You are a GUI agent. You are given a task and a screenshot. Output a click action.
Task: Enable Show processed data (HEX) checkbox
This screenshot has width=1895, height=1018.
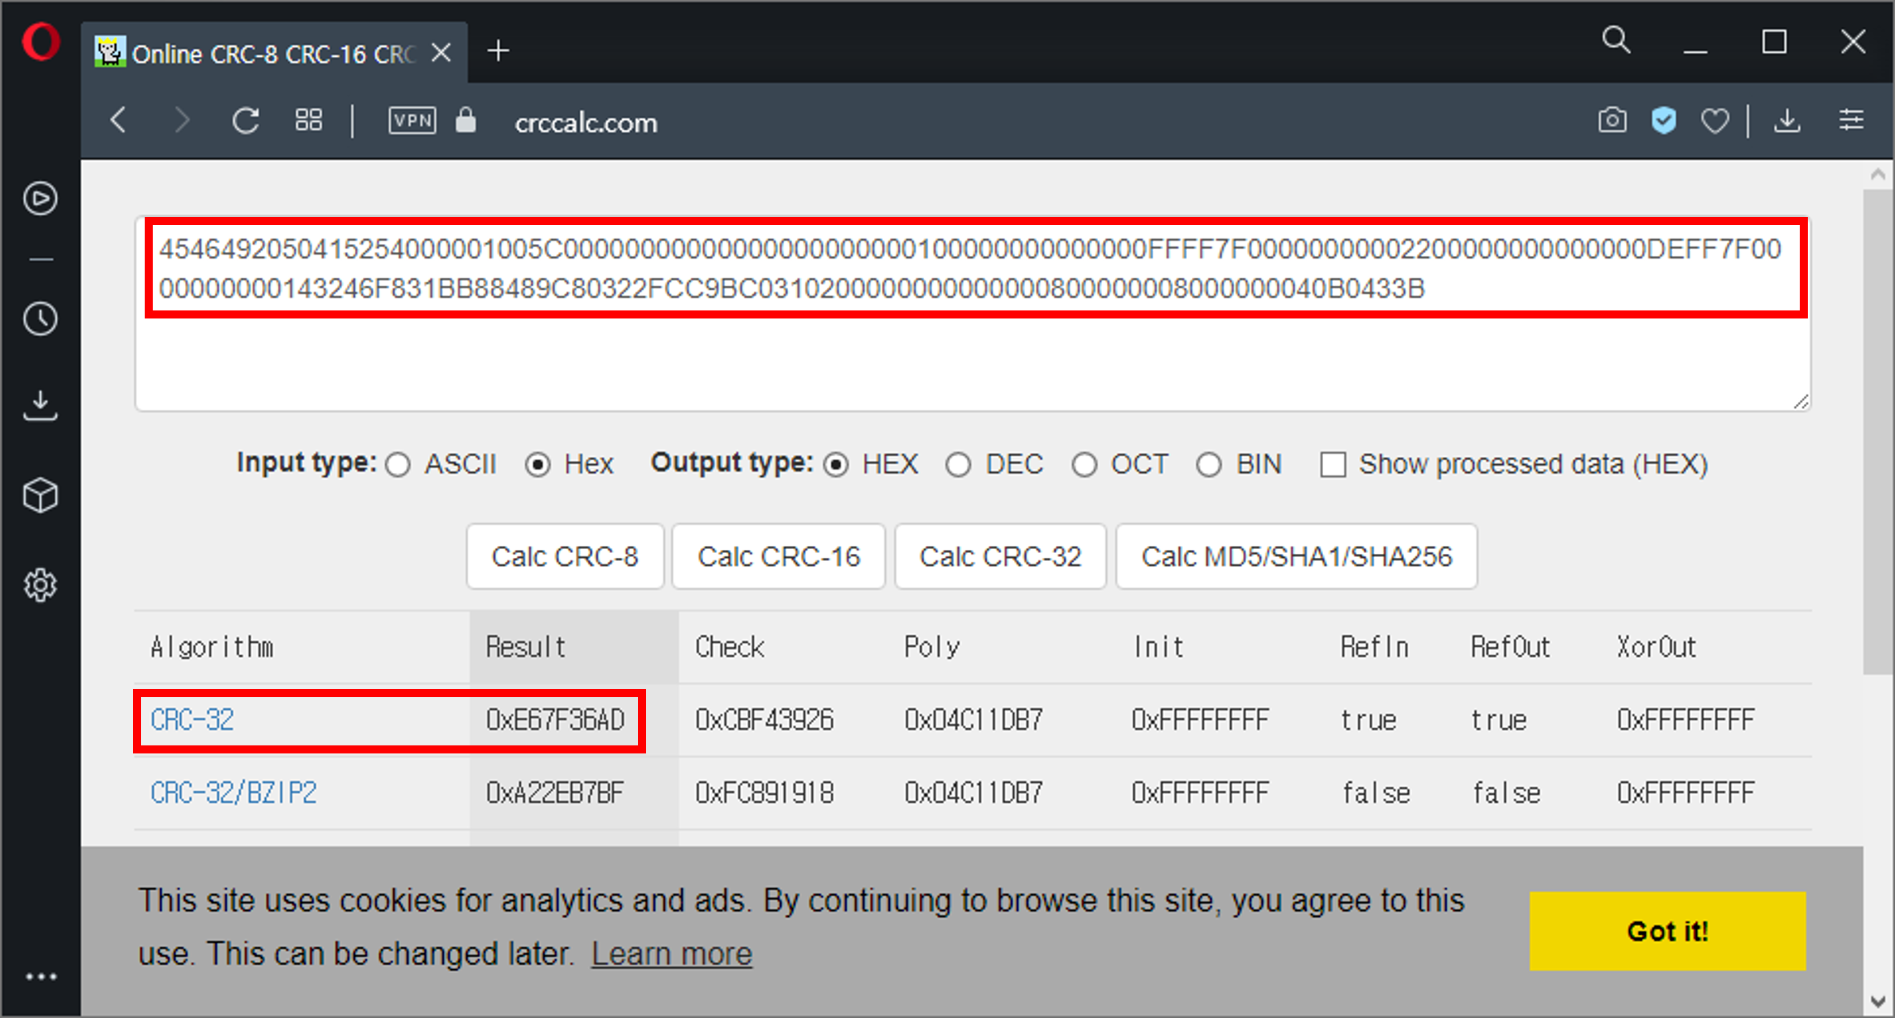(x=1332, y=465)
